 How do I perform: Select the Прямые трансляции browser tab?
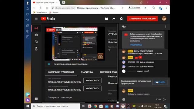click(45, 2)
